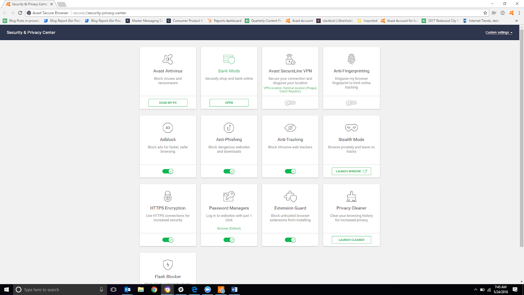Click the Extension Guard puzzle icon
The image size is (524, 295).
290,196
